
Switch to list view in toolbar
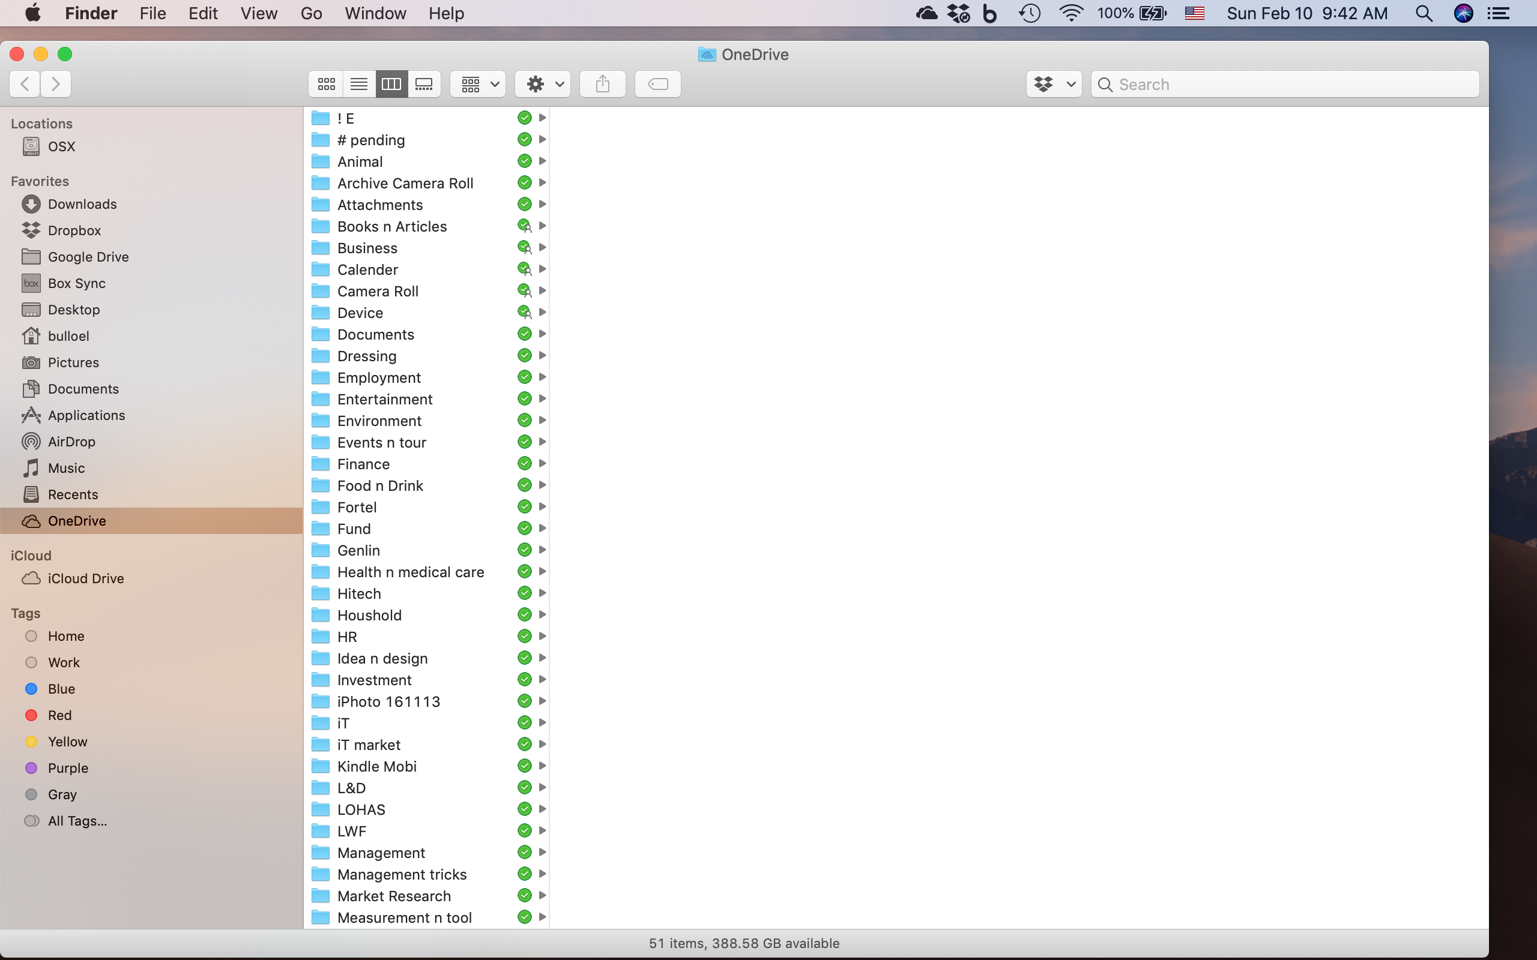point(359,84)
